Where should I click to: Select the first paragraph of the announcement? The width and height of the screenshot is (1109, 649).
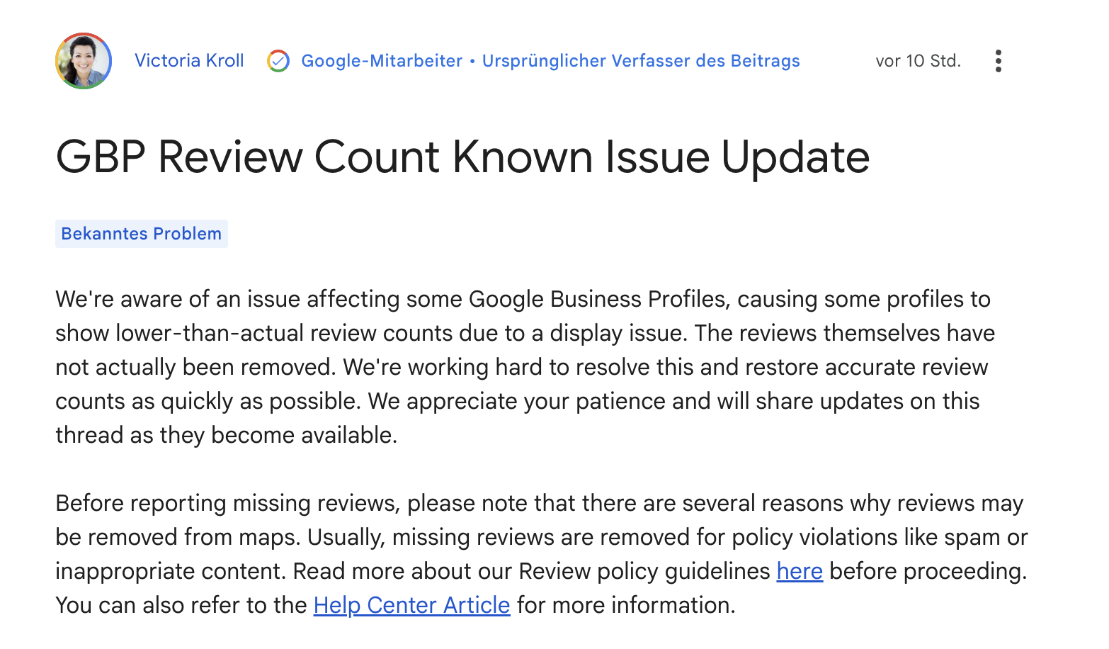click(x=524, y=366)
